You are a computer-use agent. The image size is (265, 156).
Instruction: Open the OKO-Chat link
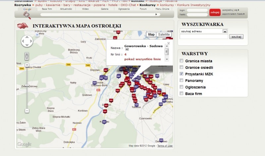coord(128,5)
